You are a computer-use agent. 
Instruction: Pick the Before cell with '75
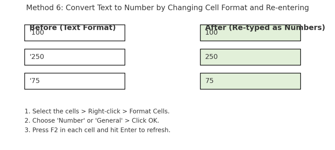click(75, 81)
